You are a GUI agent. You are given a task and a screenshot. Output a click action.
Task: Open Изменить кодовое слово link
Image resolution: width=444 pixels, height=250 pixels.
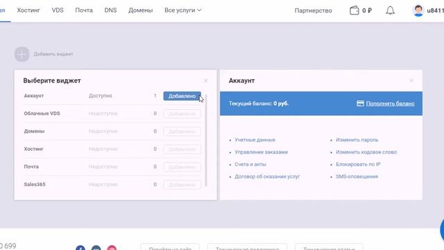click(366, 152)
